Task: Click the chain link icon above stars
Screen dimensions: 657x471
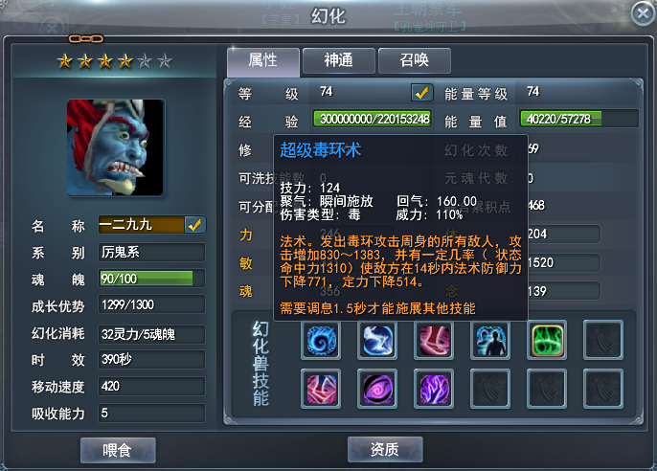Action: (86, 39)
